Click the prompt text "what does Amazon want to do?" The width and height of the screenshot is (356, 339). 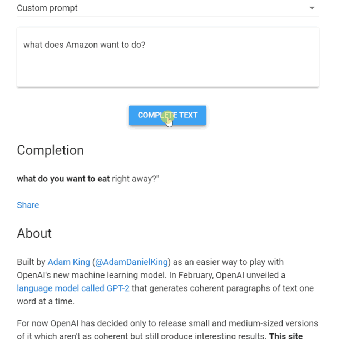[84, 45]
